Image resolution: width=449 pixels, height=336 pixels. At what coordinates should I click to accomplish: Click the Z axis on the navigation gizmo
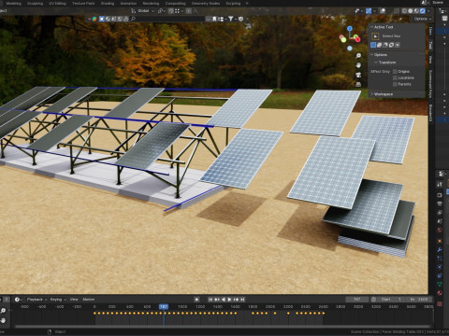[350, 28]
